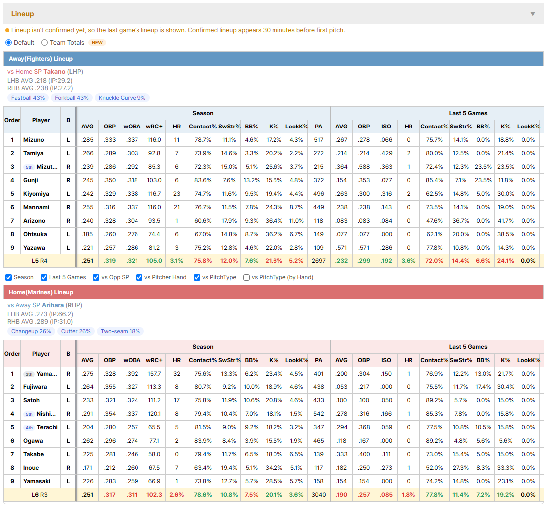The image size is (547, 507).
Task: Open away starter Arihara's link
Action: pos(53,305)
